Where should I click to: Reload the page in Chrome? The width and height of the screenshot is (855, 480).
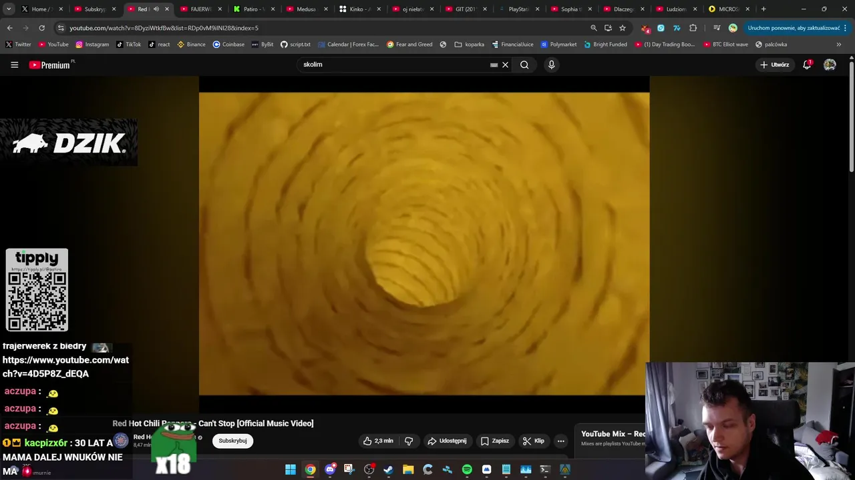point(41,28)
